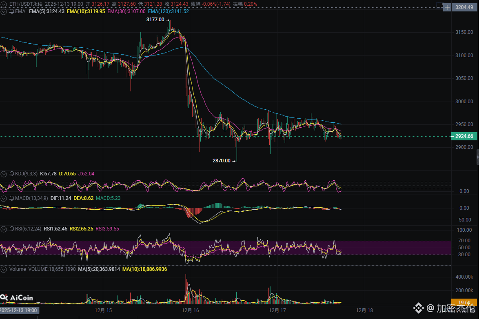
Task: Click the MA(10):18,886.9936 volume value
Action: pos(144,269)
